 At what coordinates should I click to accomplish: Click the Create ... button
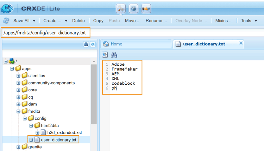coord(52,21)
